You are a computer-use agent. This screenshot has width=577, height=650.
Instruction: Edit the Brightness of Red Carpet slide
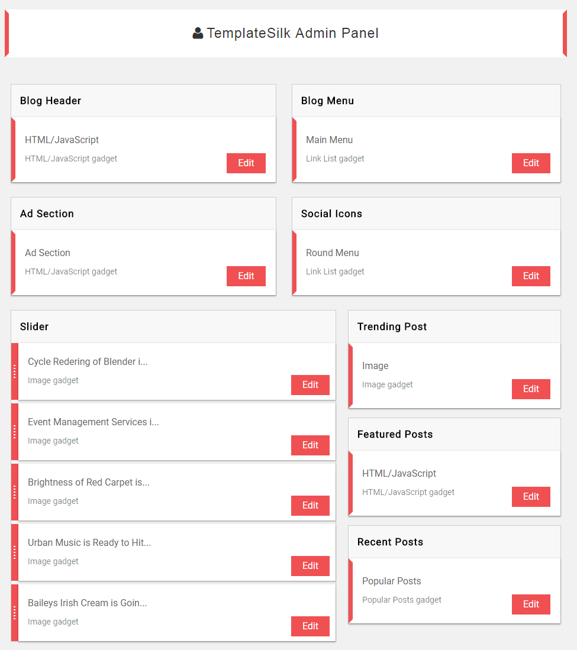click(310, 505)
